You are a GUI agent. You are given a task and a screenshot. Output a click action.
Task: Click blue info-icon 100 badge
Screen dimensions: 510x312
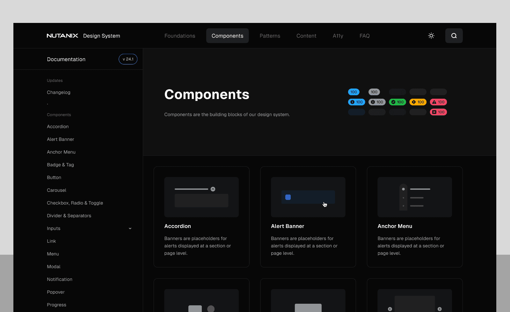(357, 102)
